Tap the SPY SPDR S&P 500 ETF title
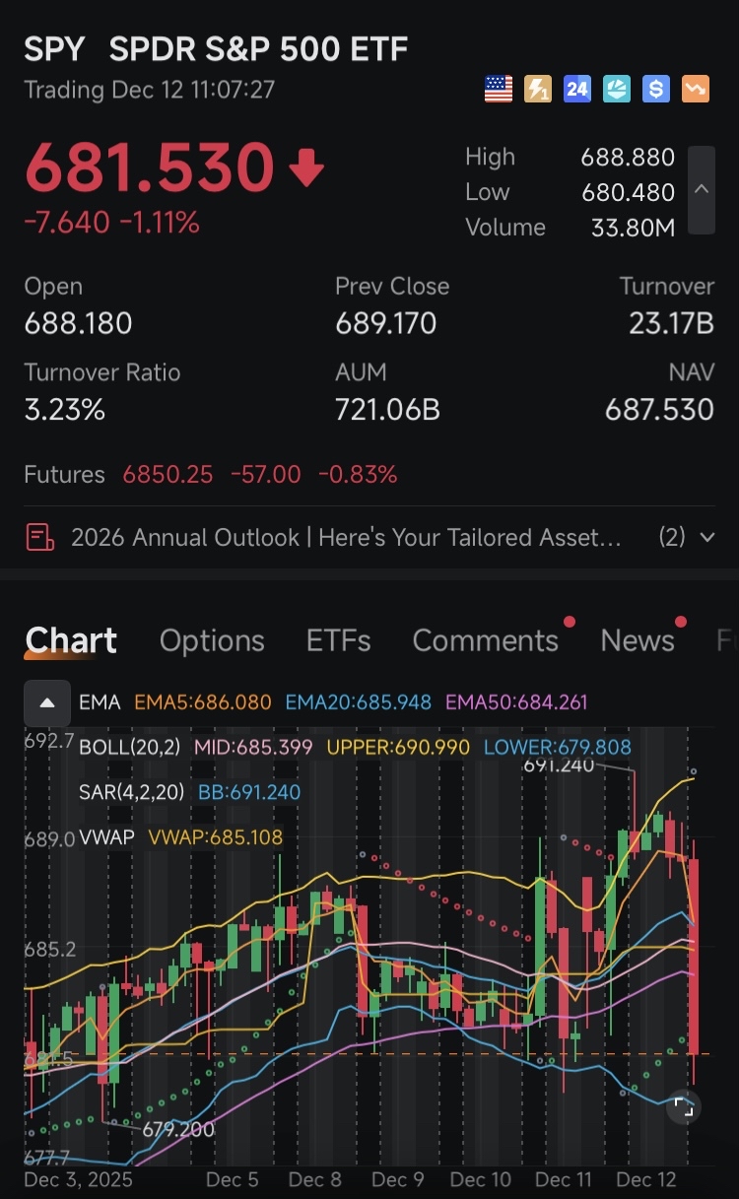739x1199 pixels. pyautogui.click(x=216, y=49)
